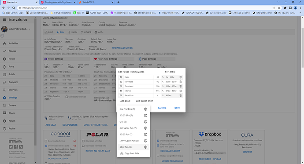Screen dimensions: 304x164
Task: Select Jim Vance Run (7) preset
Action: pos(128,128)
